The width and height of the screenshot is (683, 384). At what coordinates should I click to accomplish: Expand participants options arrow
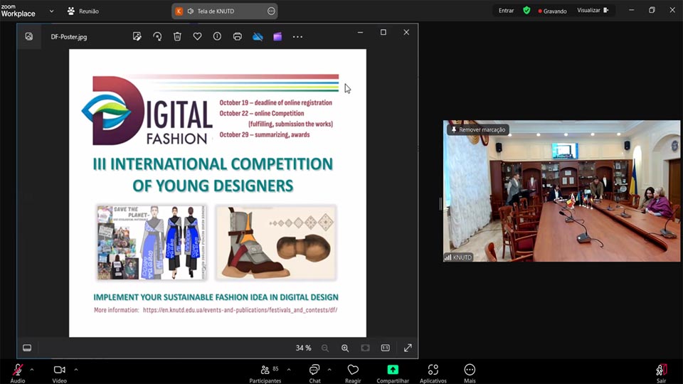pos(289,370)
